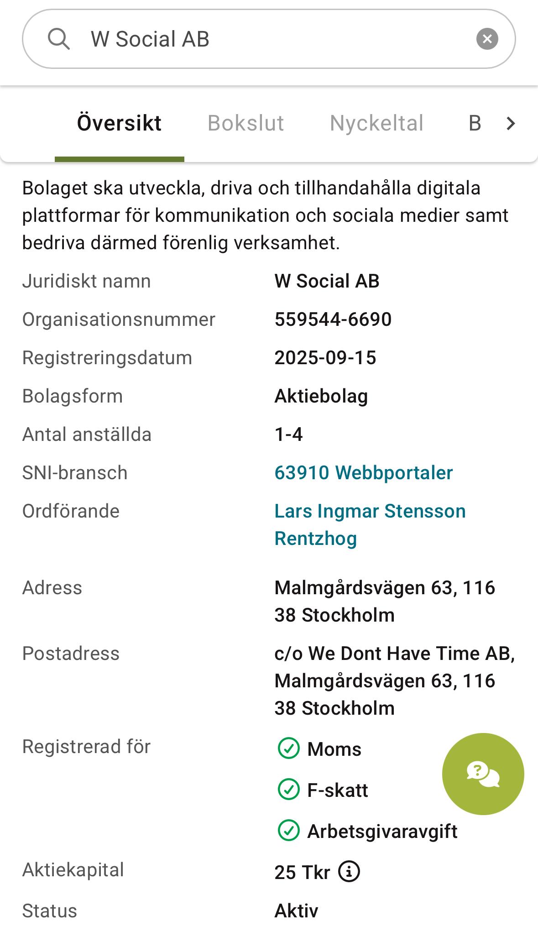Select the Nyckeltal tab
This screenshot has height=942, width=538.
(376, 123)
